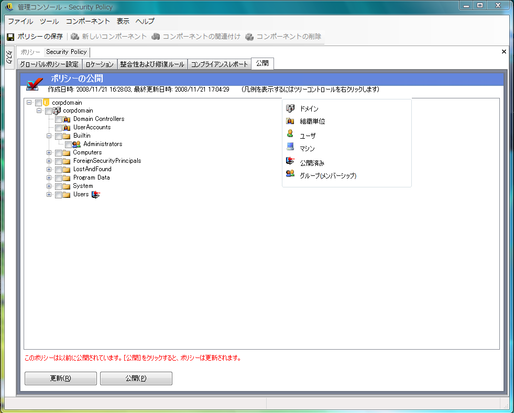Click the shield icon of the root corpdomain node
The image size is (514, 413).
46,103
